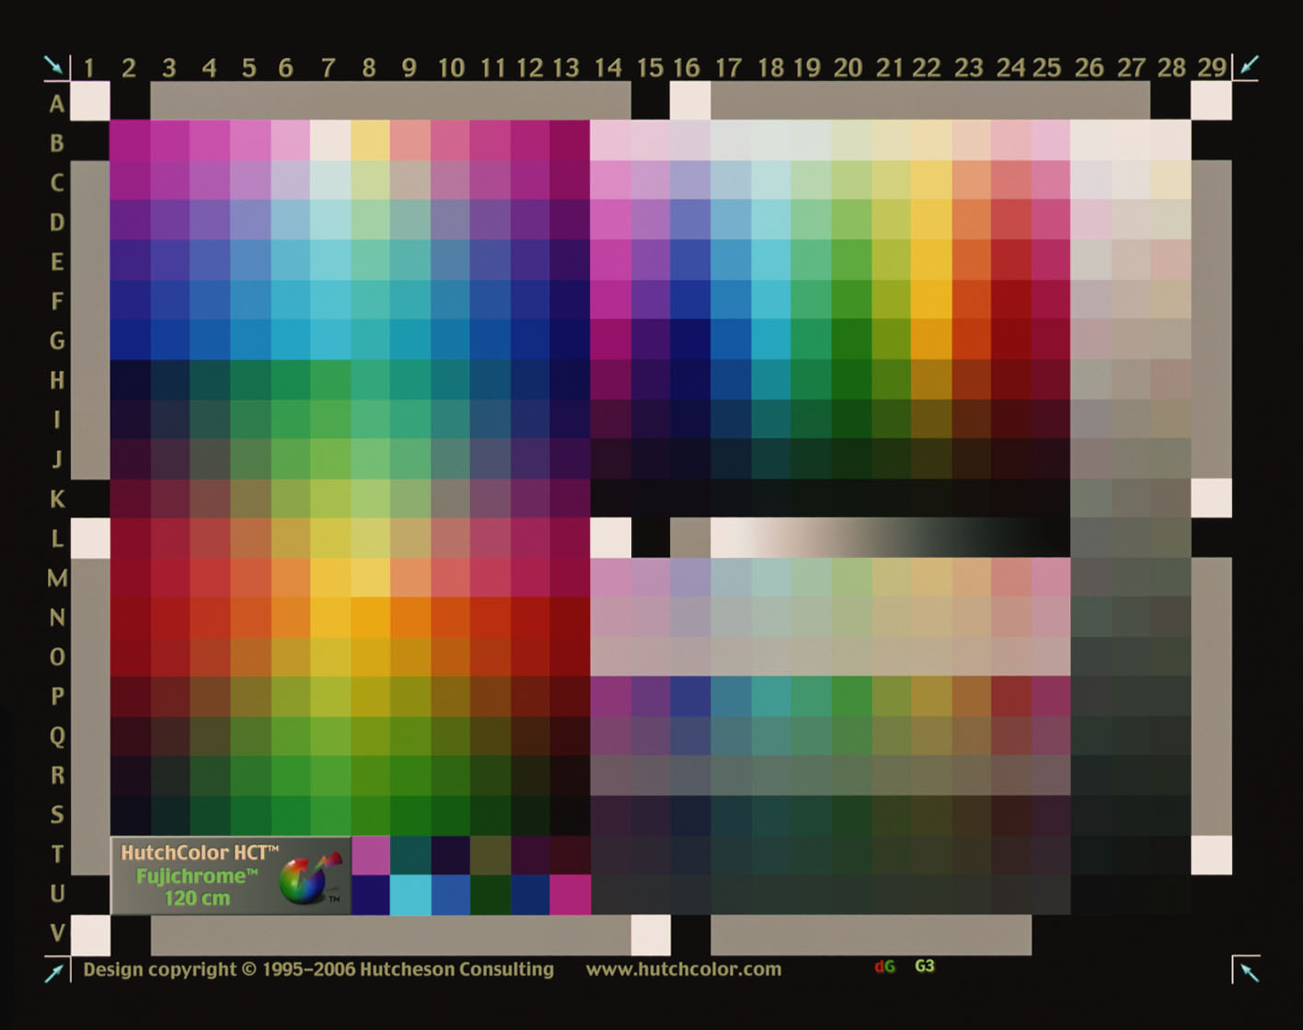Click column number 22 in the header
Viewport: 1303px width, 1030px height.
point(926,68)
